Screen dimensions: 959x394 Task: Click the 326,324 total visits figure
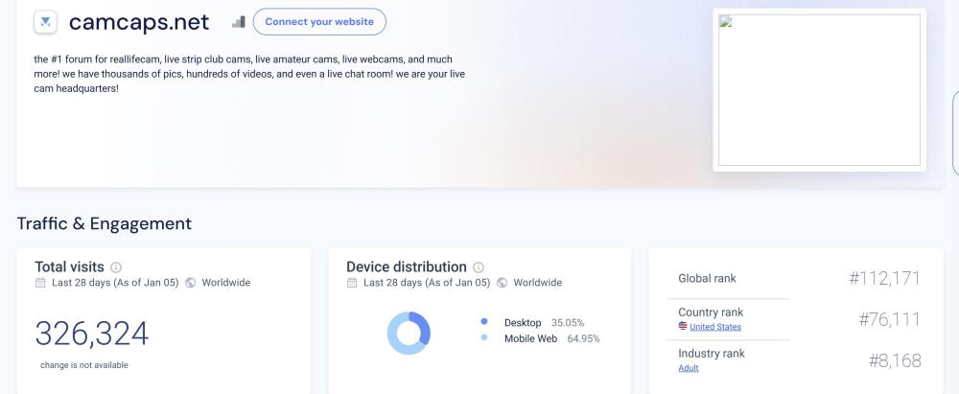92,333
